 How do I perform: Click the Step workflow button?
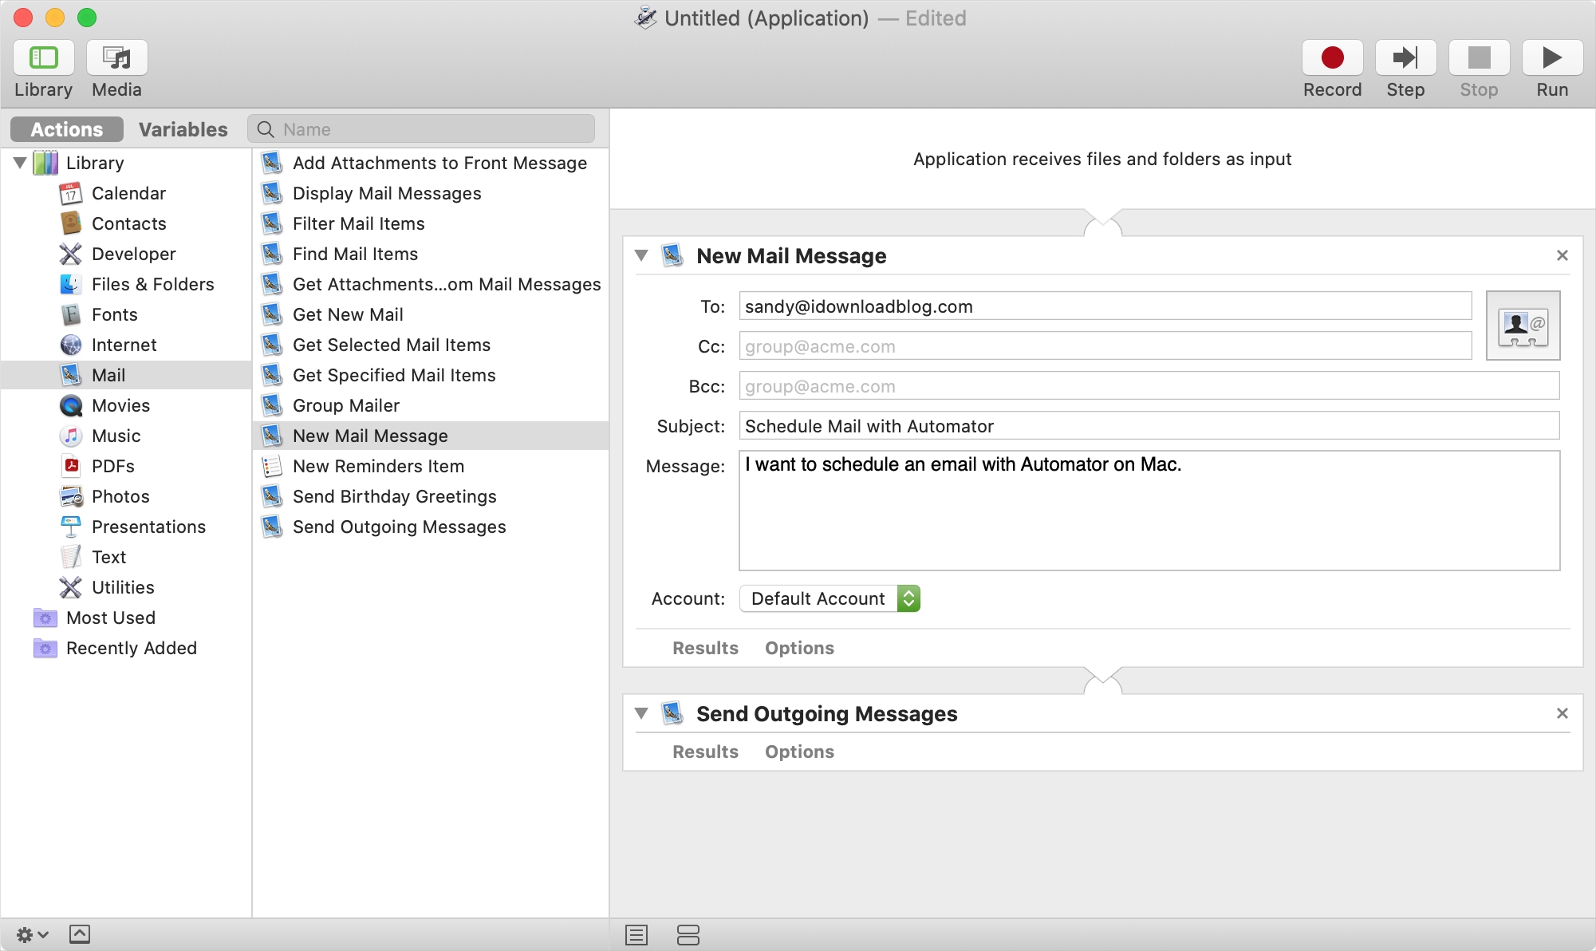[1405, 58]
